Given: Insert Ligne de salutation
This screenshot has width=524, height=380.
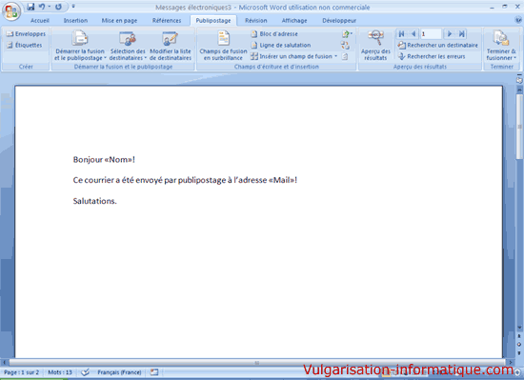Looking at the screenshot, I should coord(281,45).
